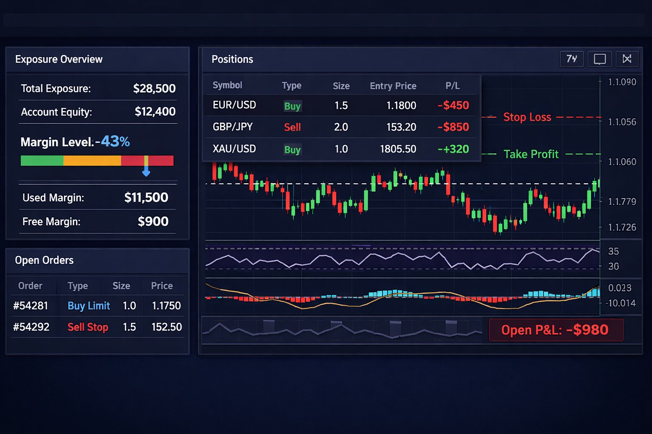652x434 pixels.
Task: Select the GBP/JPY symbol in positions
Action: [233, 127]
